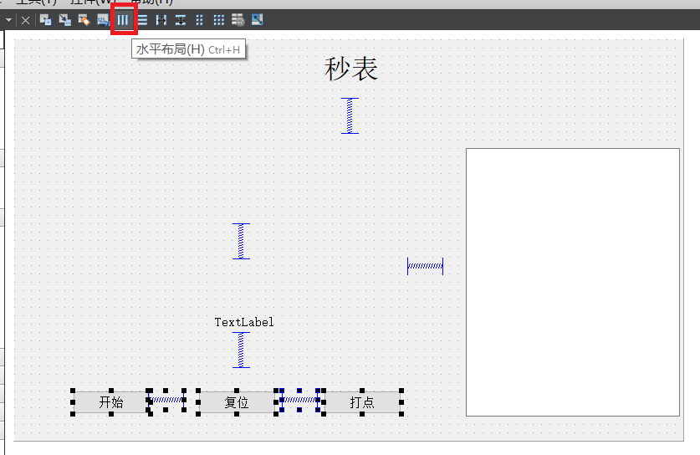Select the horizontal spacer between 开始 and 复位
Image resolution: width=700 pixels, height=455 pixels.
tap(166, 400)
